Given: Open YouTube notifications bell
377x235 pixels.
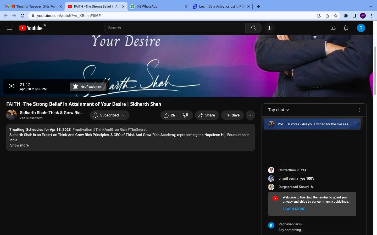Looking at the screenshot, I should pyautogui.click(x=346, y=28).
